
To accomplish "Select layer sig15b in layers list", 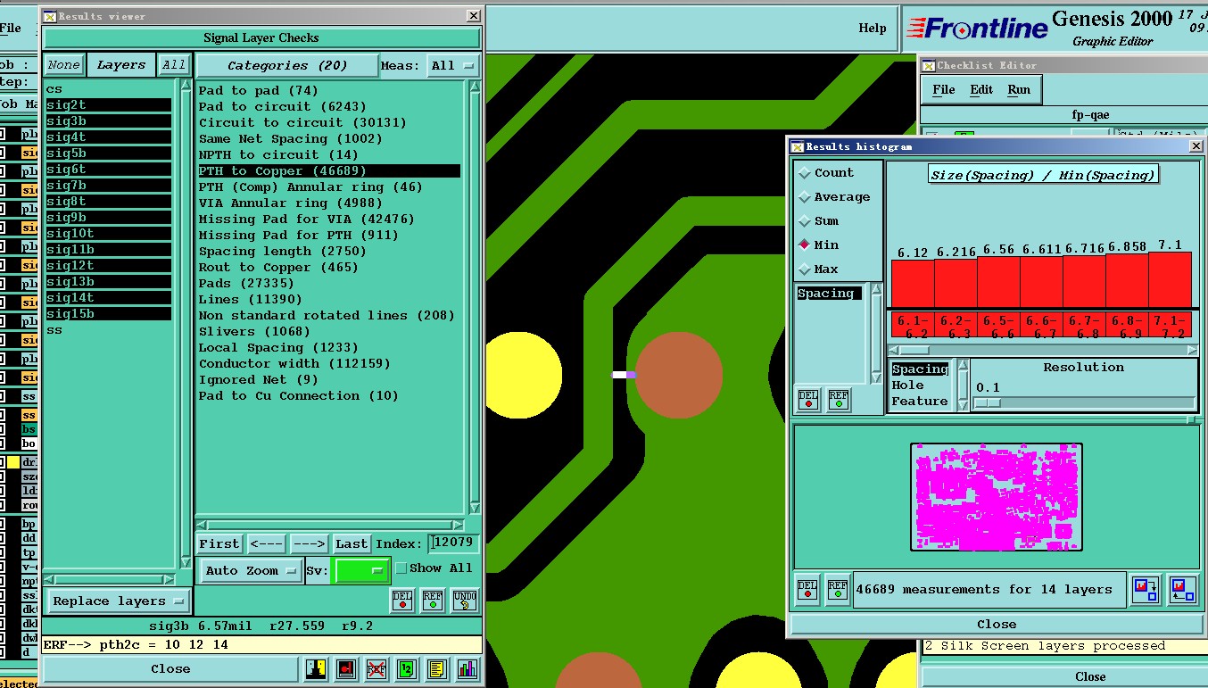I will point(108,314).
